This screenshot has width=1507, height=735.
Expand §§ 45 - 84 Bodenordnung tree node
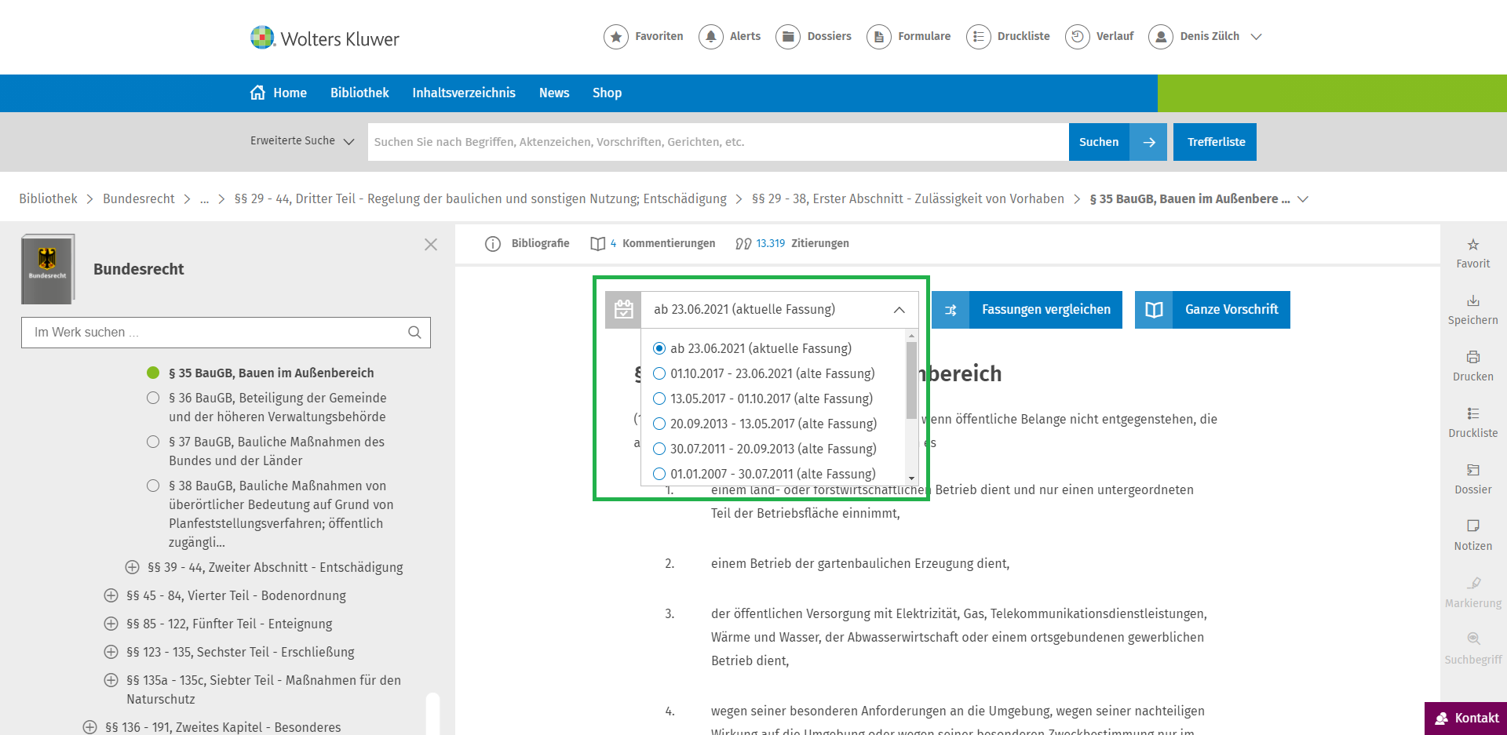[111, 596]
